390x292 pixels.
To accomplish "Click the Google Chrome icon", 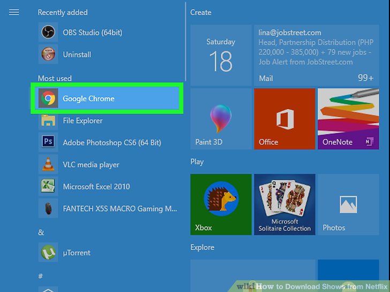I will coord(48,98).
